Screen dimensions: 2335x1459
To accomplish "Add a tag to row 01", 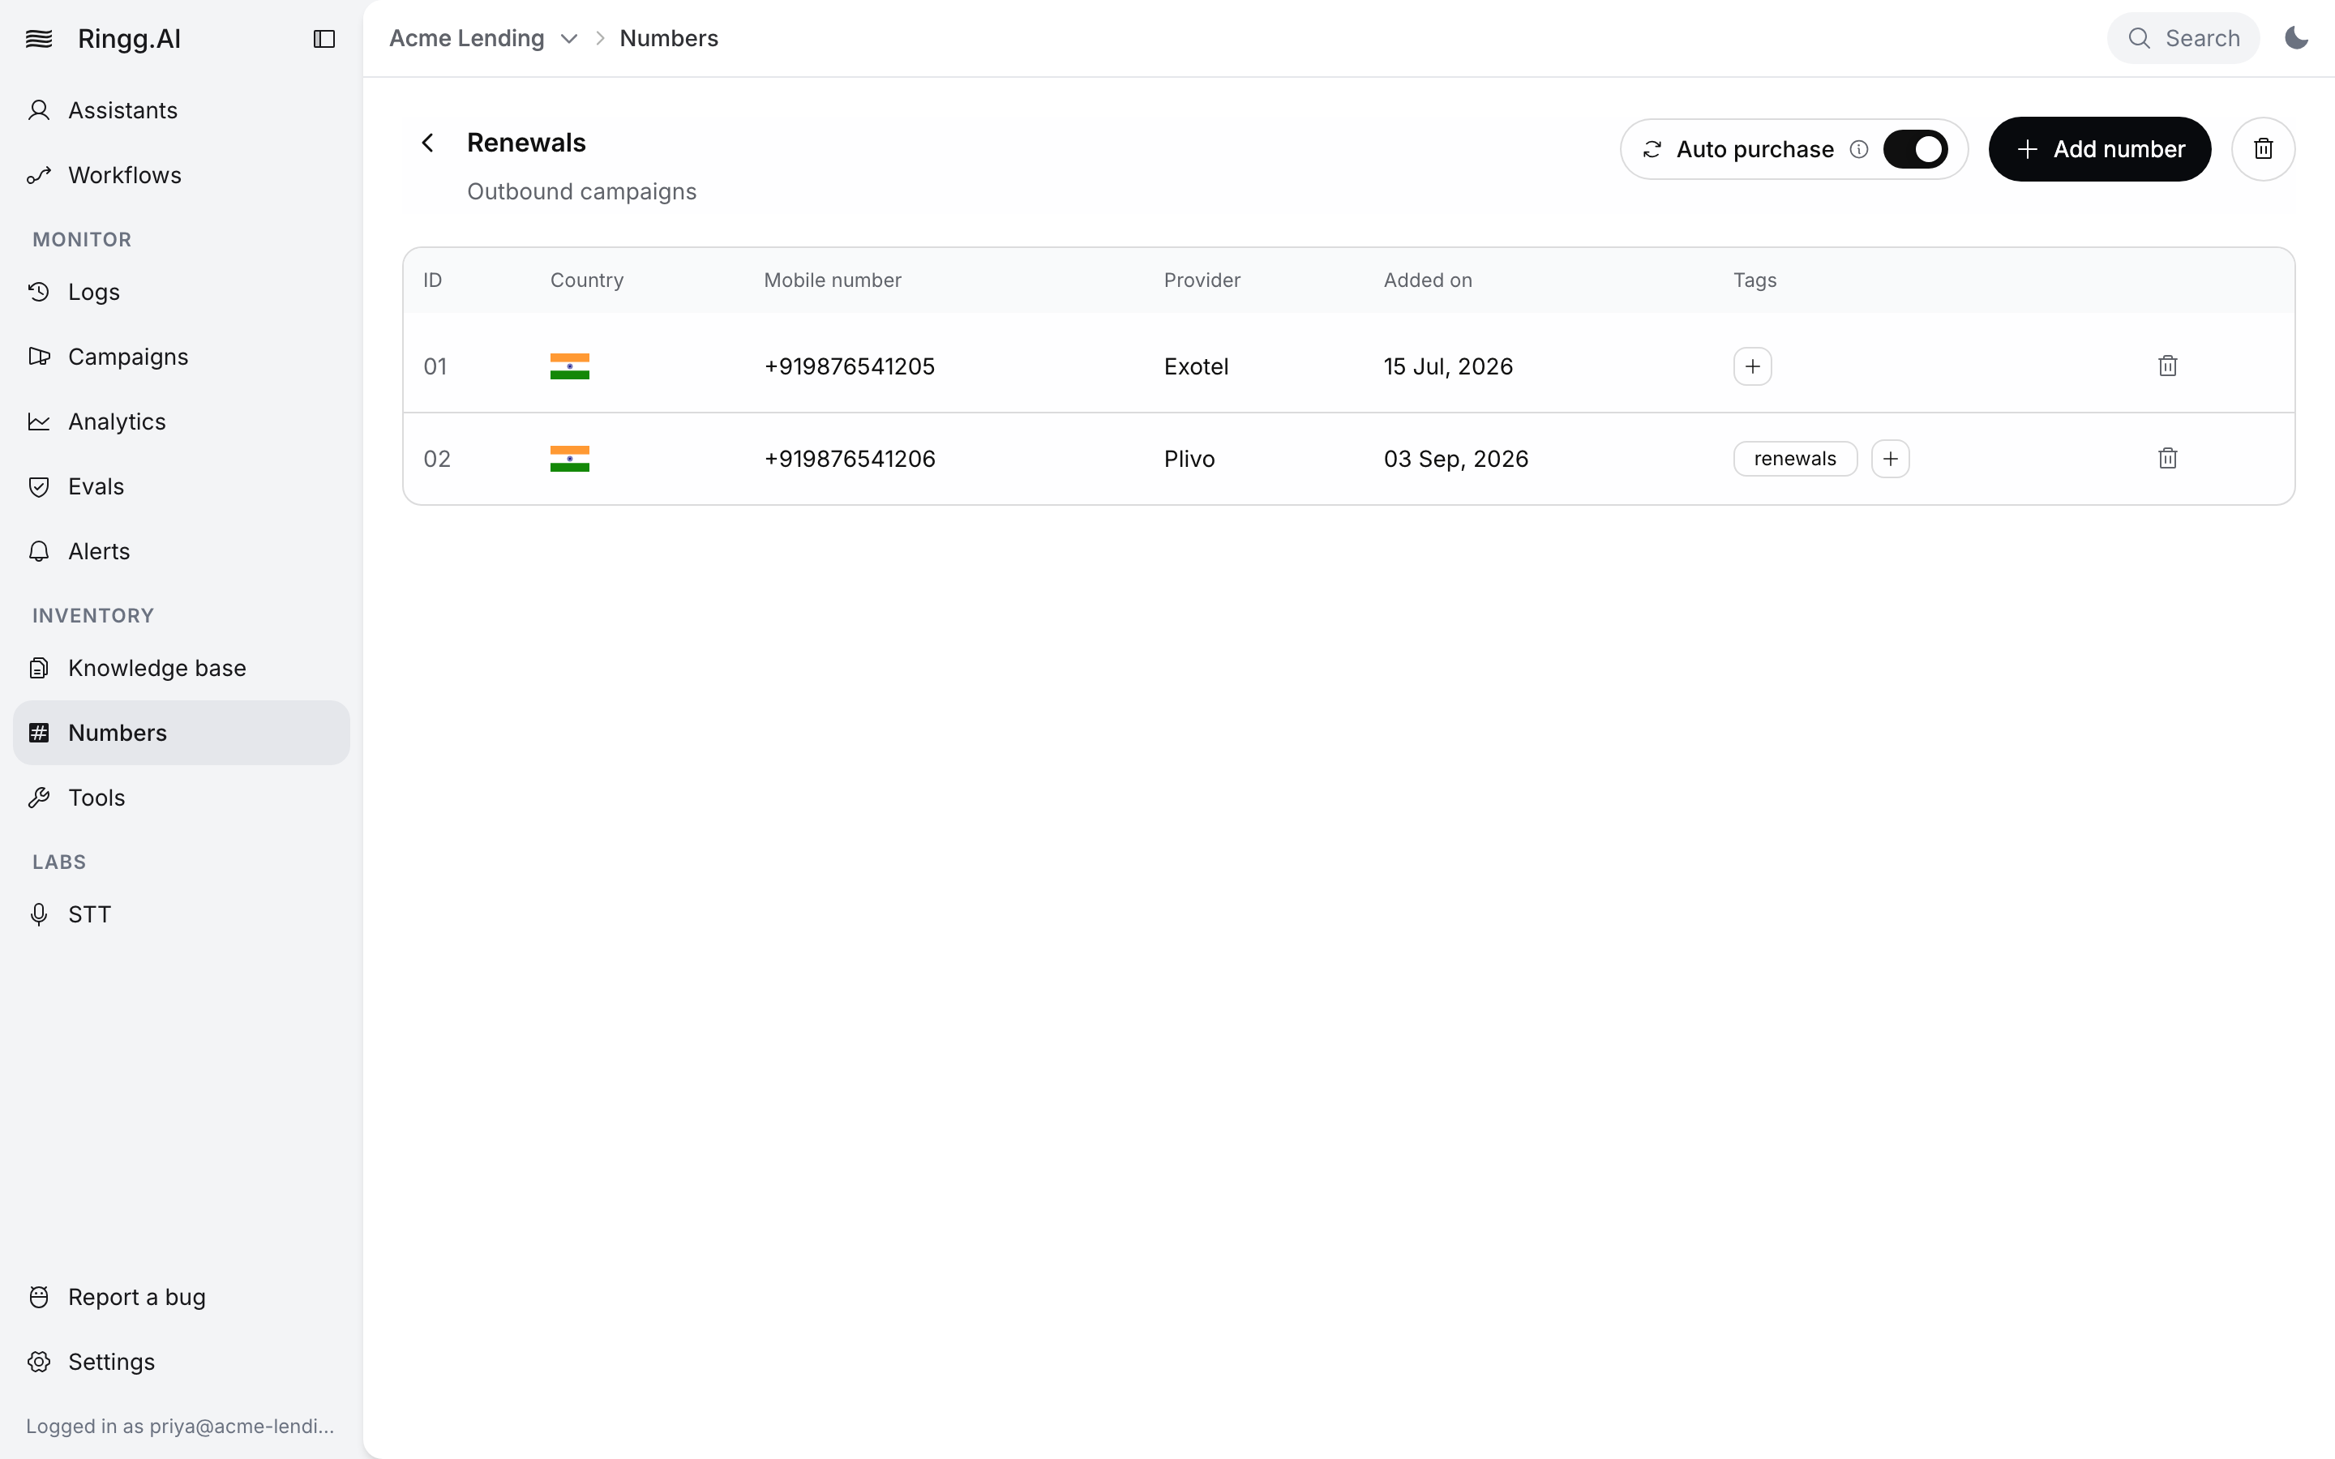I will tap(1752, 366).
